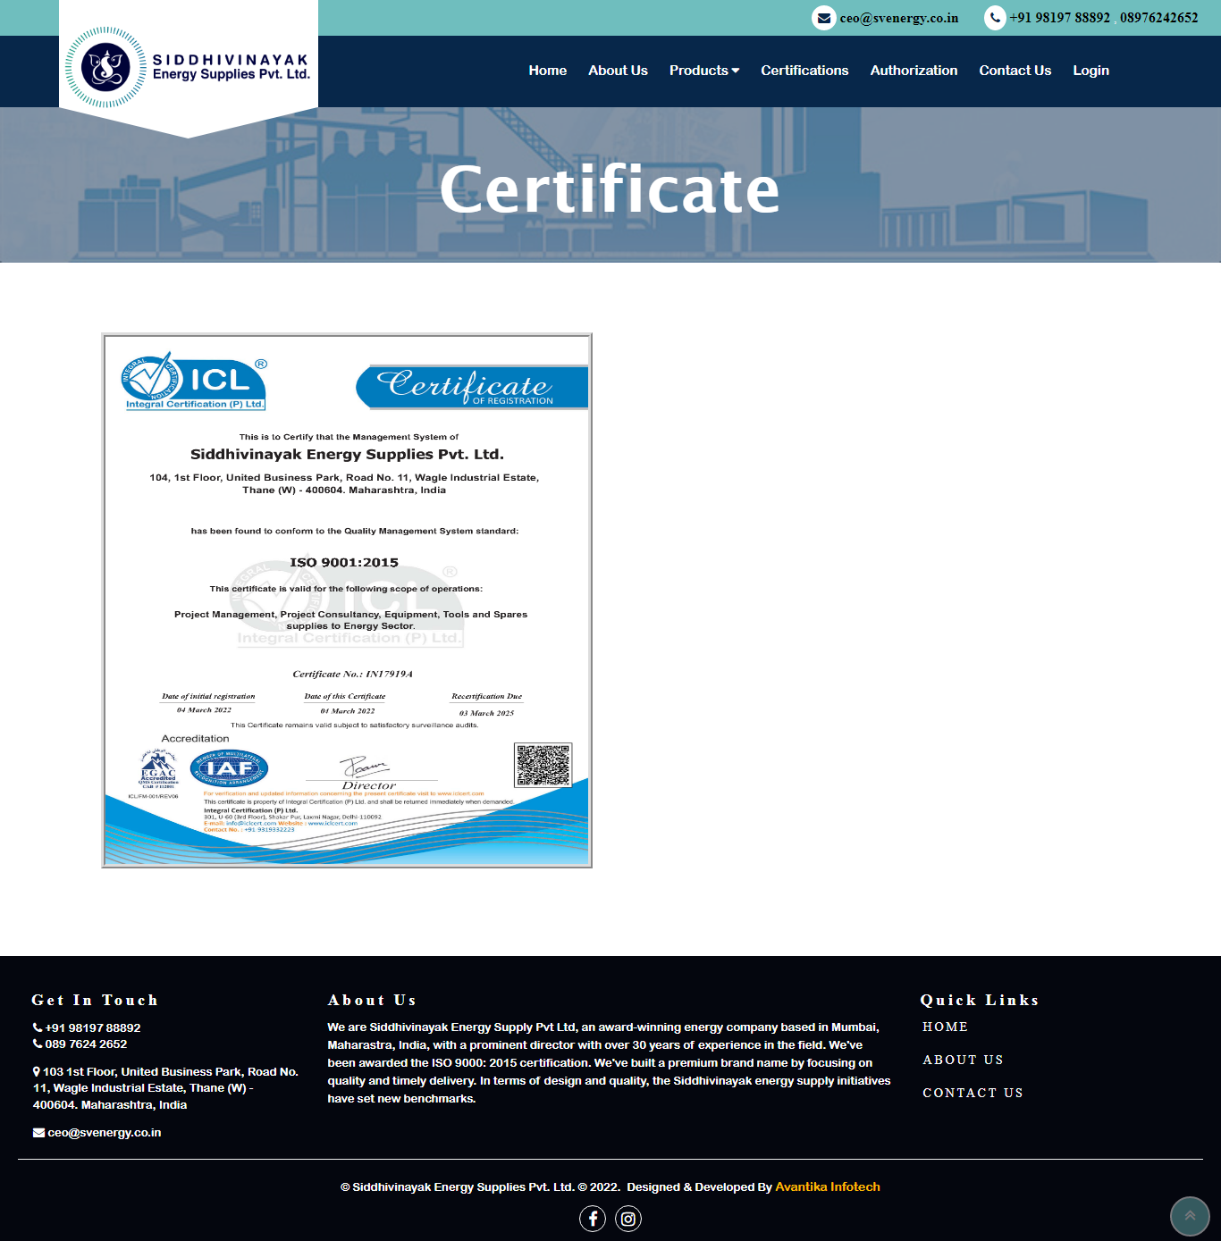
Task: Go to the Home nav item
Action: pyautogui.click(x=547, y=71)
